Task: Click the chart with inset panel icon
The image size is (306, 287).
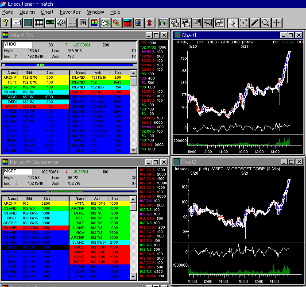Action: pyautogui.click(x=197, y=23)
